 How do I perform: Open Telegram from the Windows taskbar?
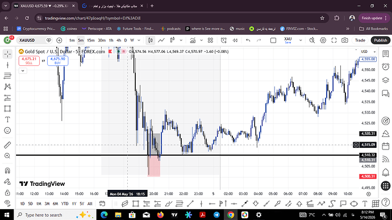pyautogui.click(x=216, y=215)
